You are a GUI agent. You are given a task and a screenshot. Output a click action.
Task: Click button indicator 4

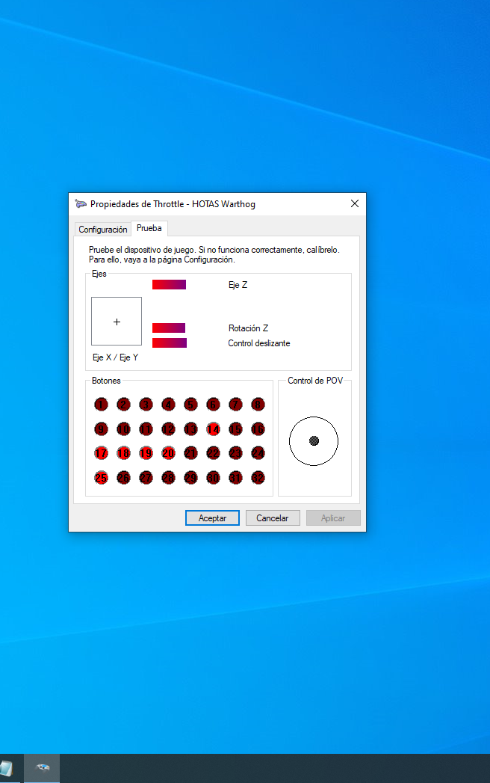(x=169, y=405)
